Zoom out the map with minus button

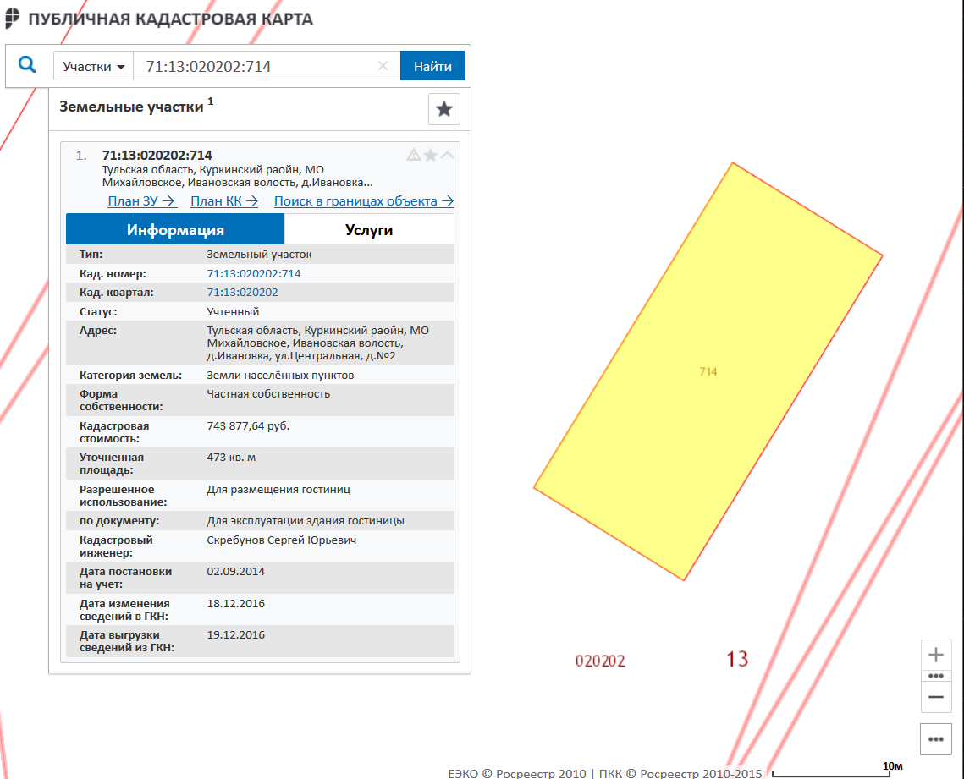pos(935,697)
